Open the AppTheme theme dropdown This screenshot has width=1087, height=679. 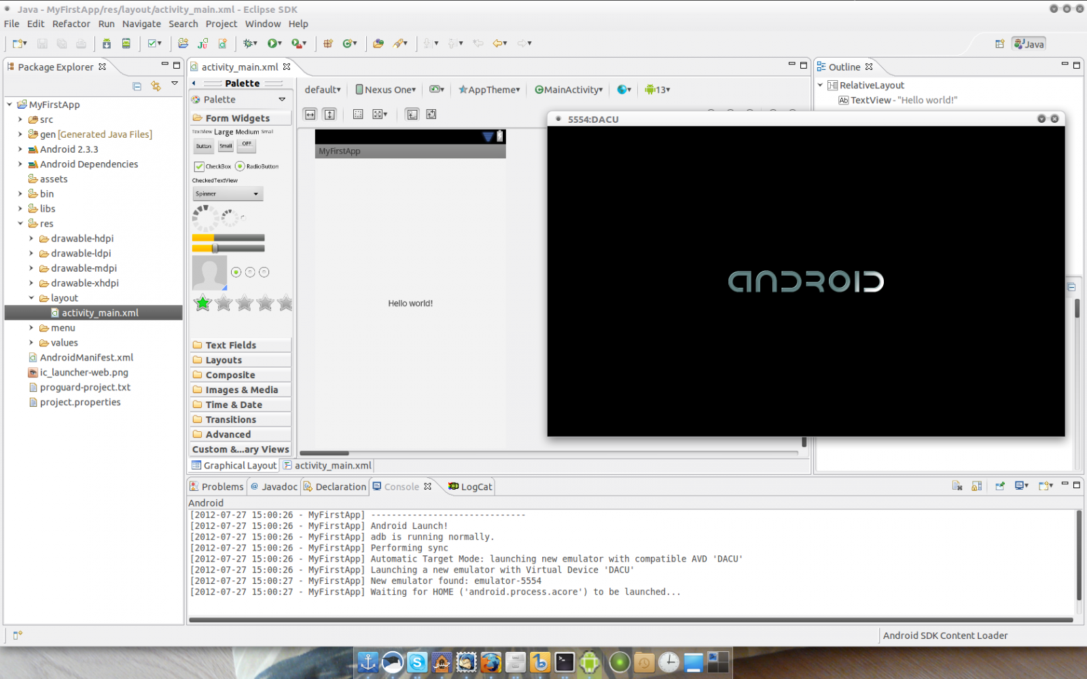pos(489,90)
